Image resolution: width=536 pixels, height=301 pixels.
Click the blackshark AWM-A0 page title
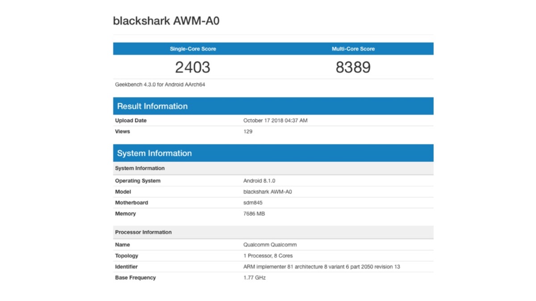tap(166, 21)
